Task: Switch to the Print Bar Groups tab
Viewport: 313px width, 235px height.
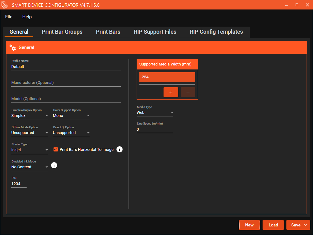Action: click(62, 32)
